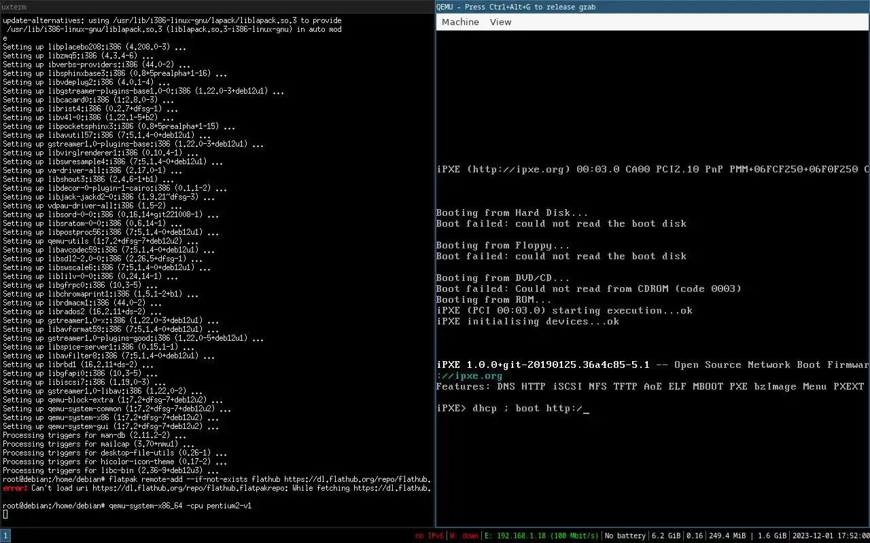Viewport: 870px width, 543px height.
Task: Click the 6.2 GiB disk status entry
Action: 666,536
